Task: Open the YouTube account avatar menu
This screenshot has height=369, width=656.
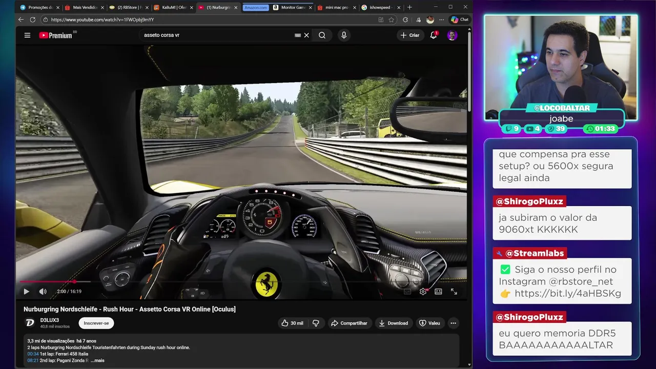Action: click(452, 35)
